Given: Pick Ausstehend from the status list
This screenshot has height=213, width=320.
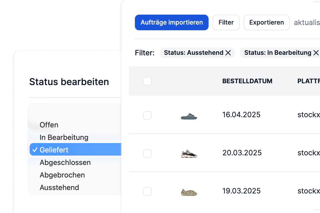Looking at the screenshot, I should tap(59, 187).
